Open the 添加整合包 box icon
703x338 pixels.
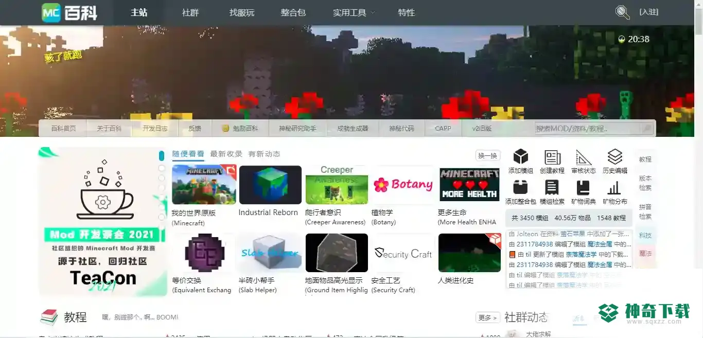pos(521,187)
